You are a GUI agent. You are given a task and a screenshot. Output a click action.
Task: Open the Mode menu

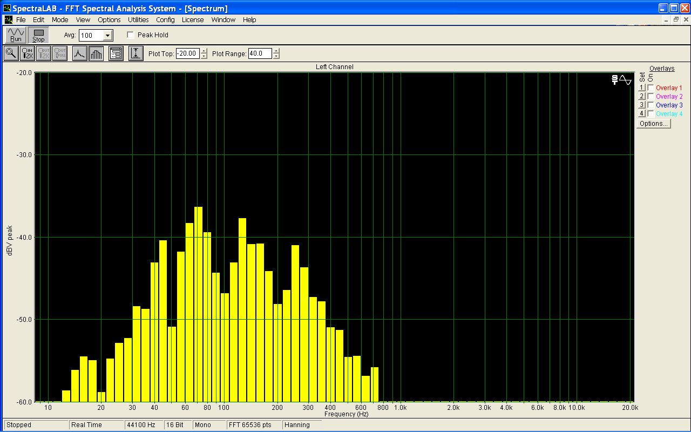tap(60, 20)
